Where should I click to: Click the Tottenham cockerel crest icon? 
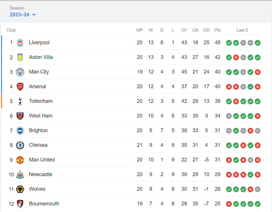click(20, 101)
